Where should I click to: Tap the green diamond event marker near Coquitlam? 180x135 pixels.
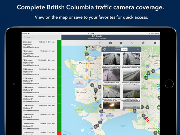point(145,75)
